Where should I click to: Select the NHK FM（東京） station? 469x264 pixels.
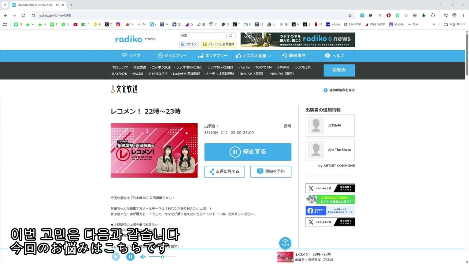pyautogui.click(x=282, y=74)
